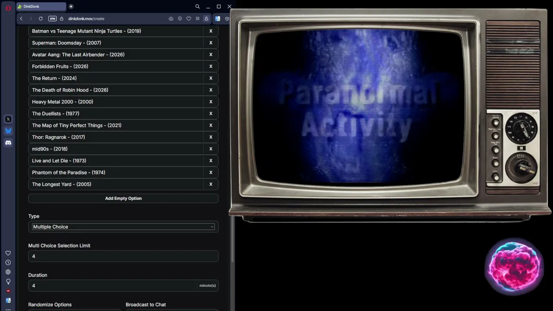Click the Duration minutes input field
Screen dimensions: 553x311
[112, 286]
